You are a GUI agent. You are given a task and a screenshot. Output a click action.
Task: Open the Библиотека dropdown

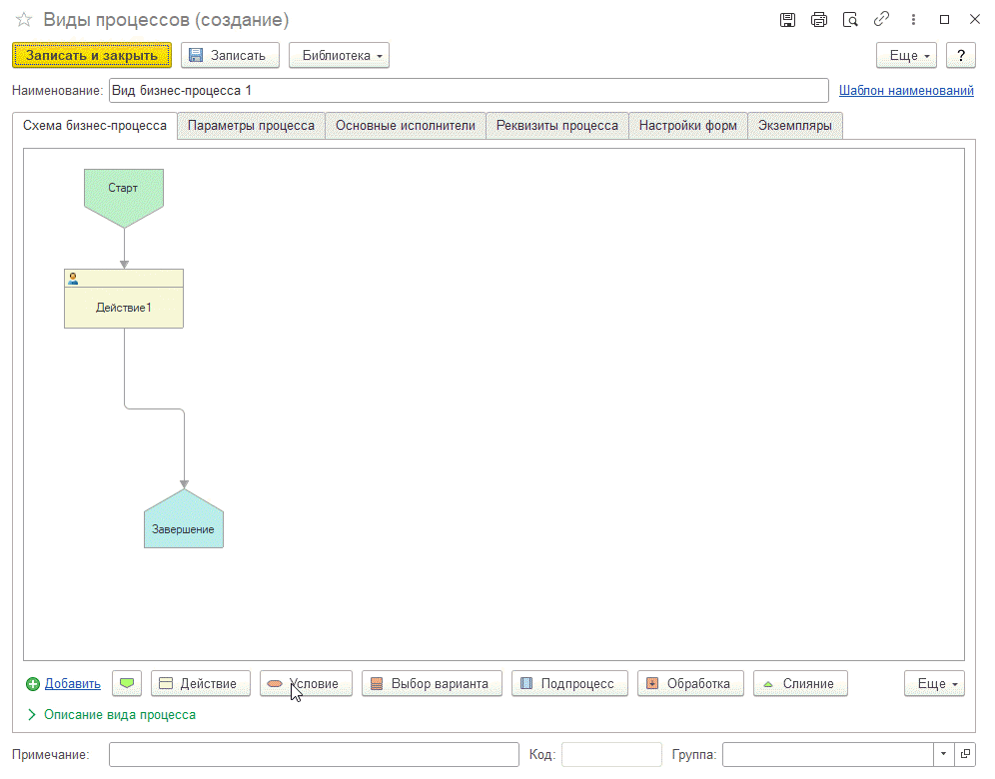click(339, 55)
